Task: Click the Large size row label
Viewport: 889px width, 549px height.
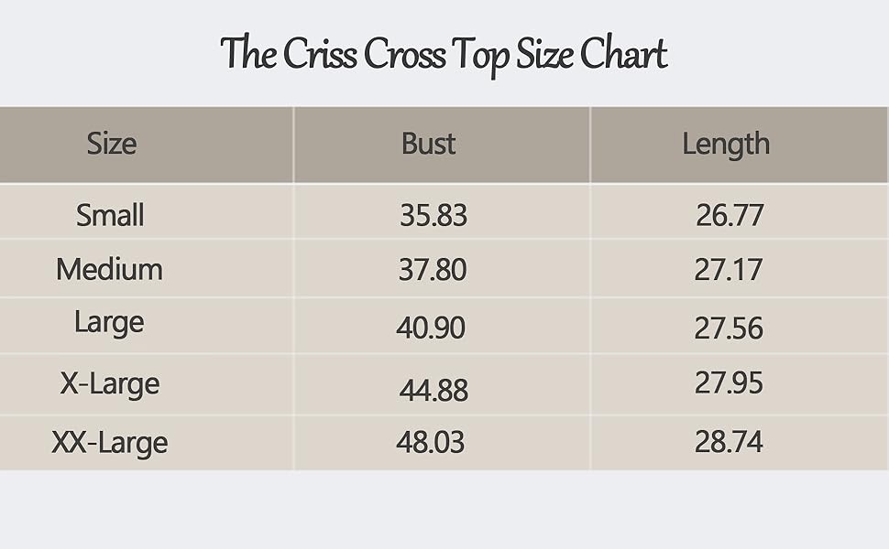Action: 109,324
